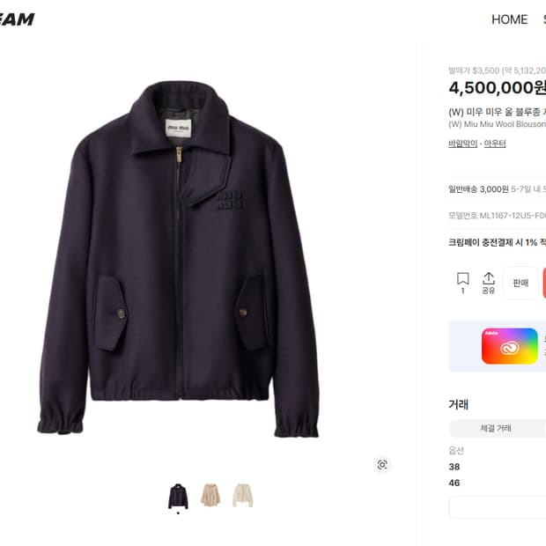Click the bookmark save icon
The width and height of the screenshot is (546, 546).
point(462,279)
